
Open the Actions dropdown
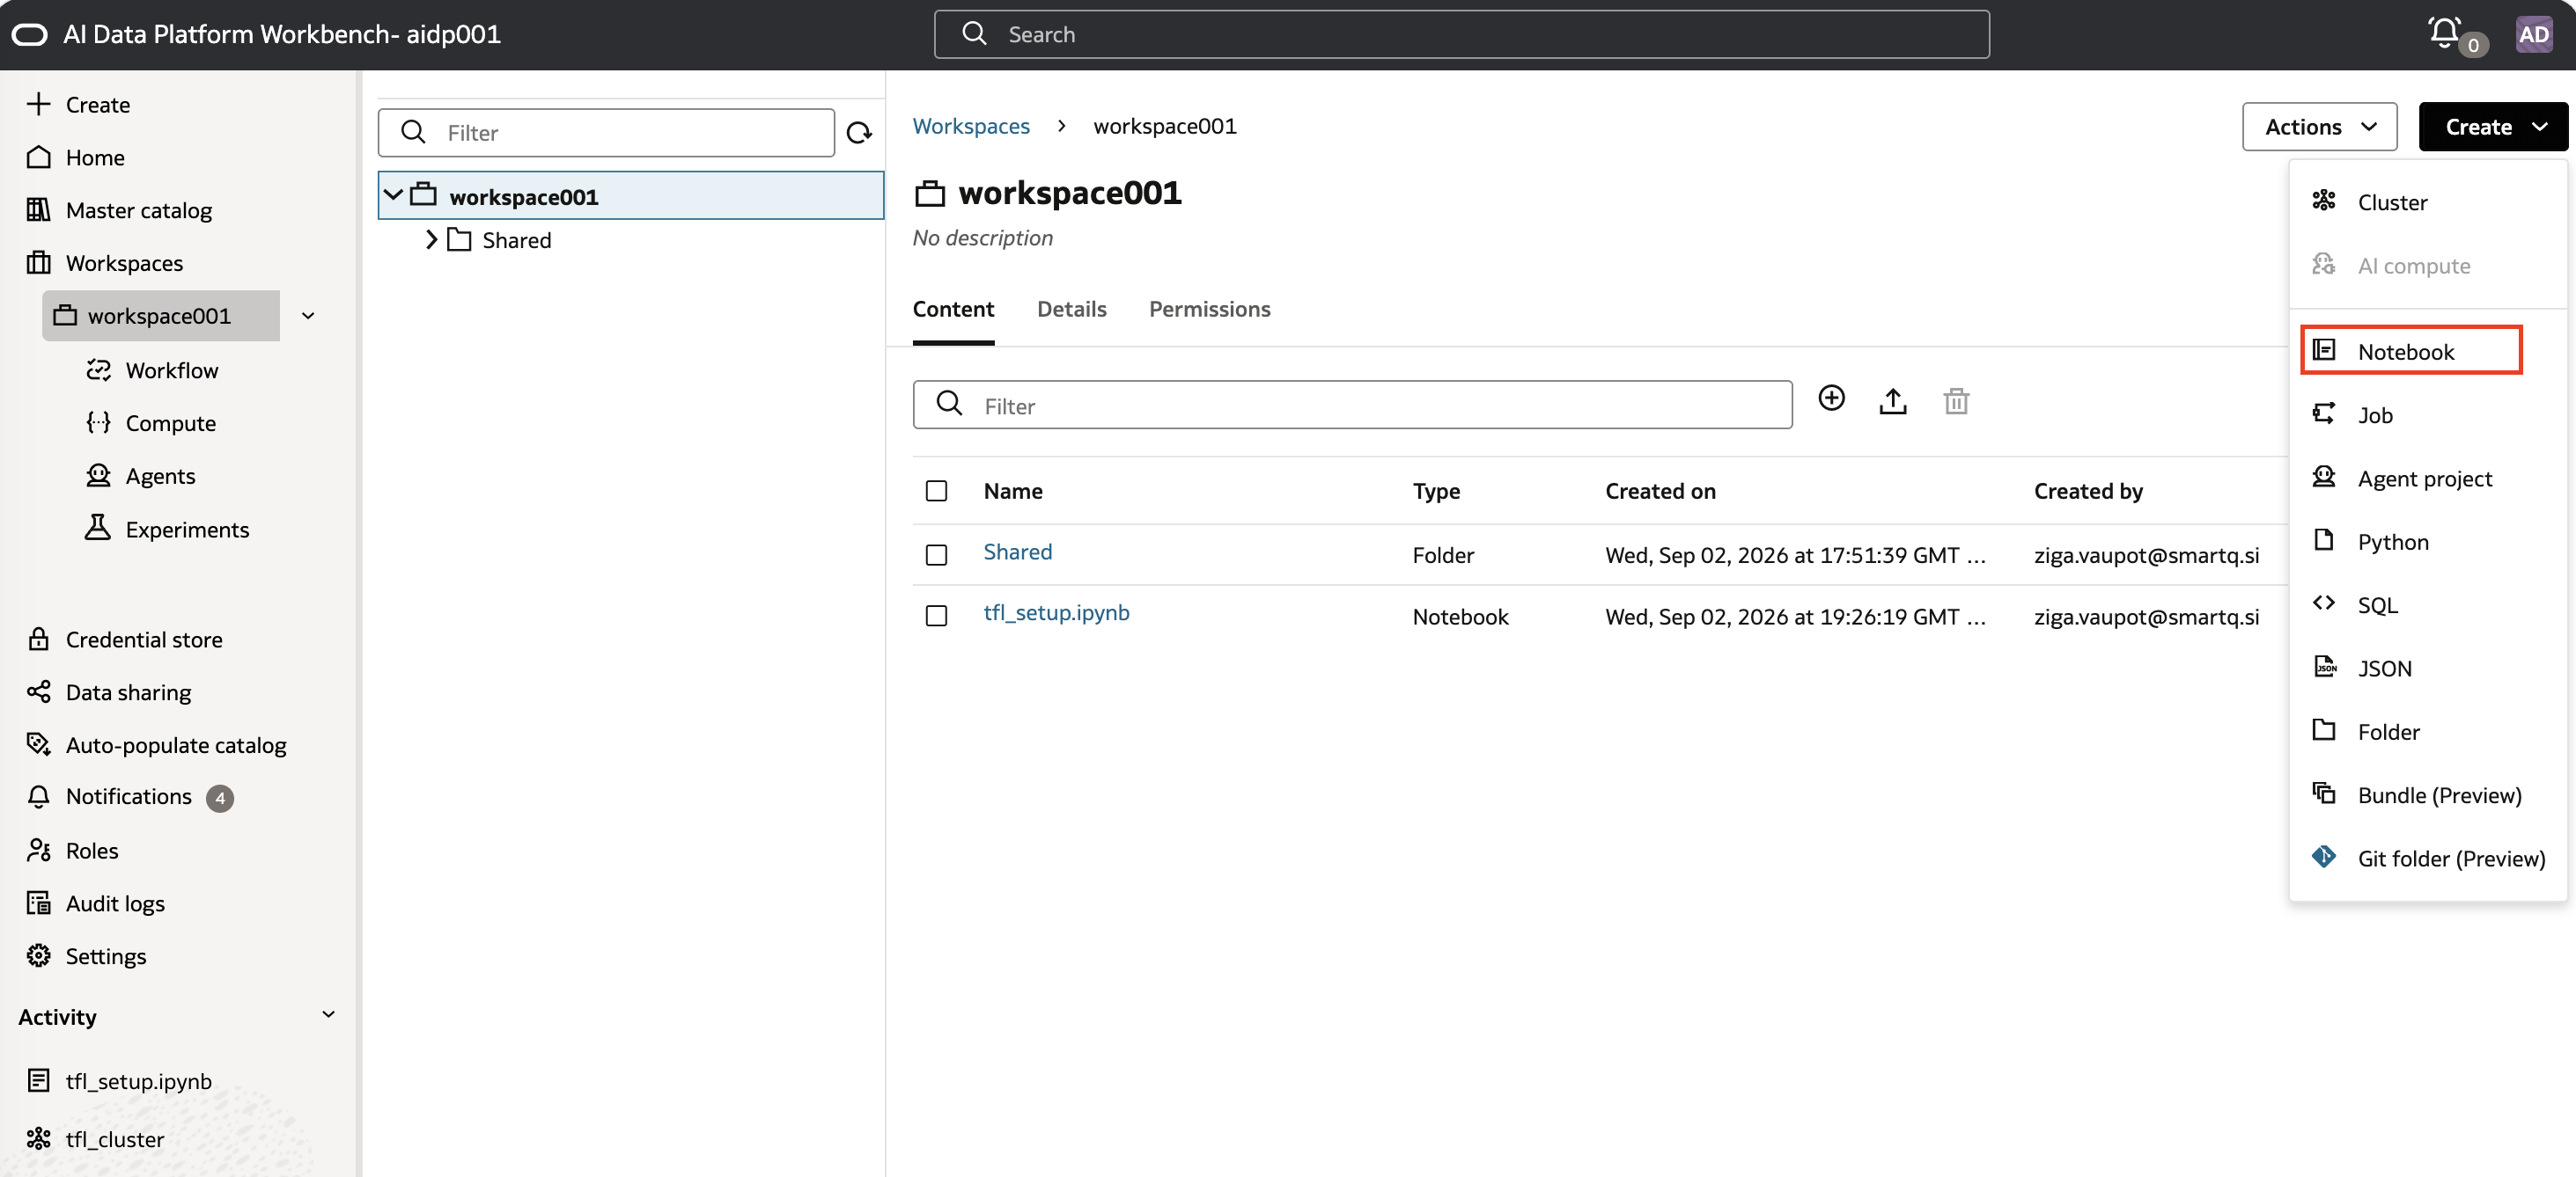tap(2319, 126)
